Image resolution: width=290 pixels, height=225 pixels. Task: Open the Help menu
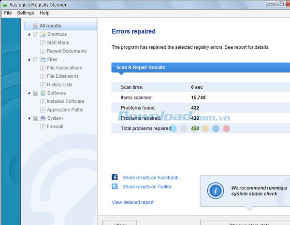tap(44, 13)
